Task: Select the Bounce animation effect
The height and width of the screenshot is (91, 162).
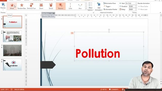Action: click(x=61, y=6)
